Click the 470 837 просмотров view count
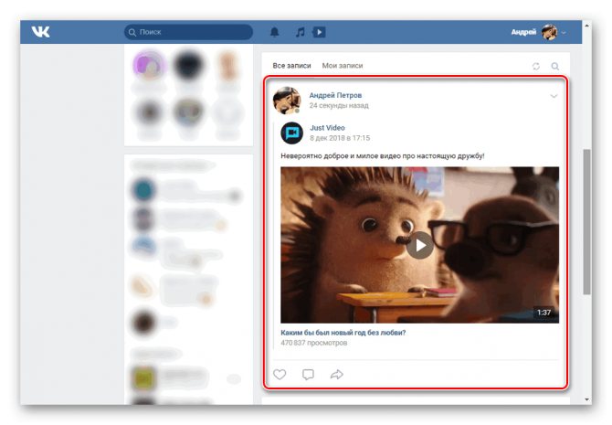This screenshot has height=425, width=612. [314, 343]
